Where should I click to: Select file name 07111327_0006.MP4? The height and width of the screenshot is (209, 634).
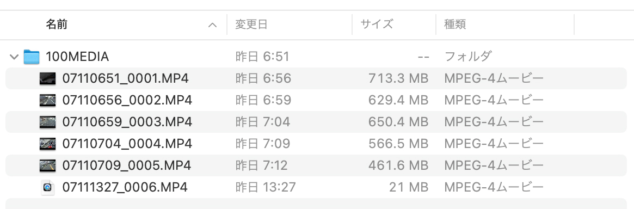click(125, 188)
